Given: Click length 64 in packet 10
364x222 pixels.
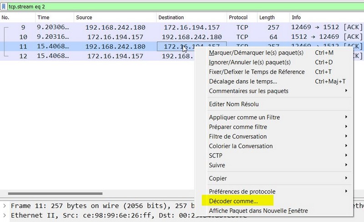Looking at the screenshot, I should 273,37.
